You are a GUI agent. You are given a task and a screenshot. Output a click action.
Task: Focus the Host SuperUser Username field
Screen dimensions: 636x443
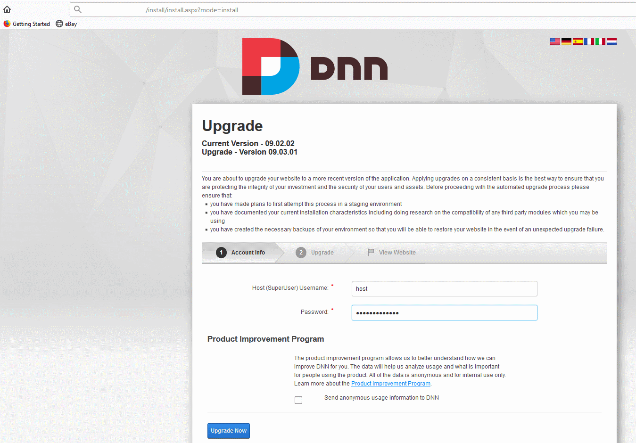coord(444,288)
